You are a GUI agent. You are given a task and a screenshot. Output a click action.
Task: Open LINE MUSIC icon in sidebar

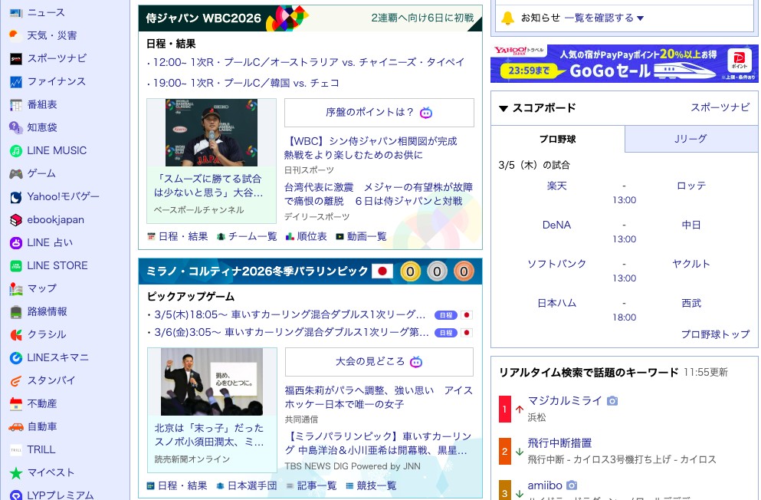pos(15,151)
